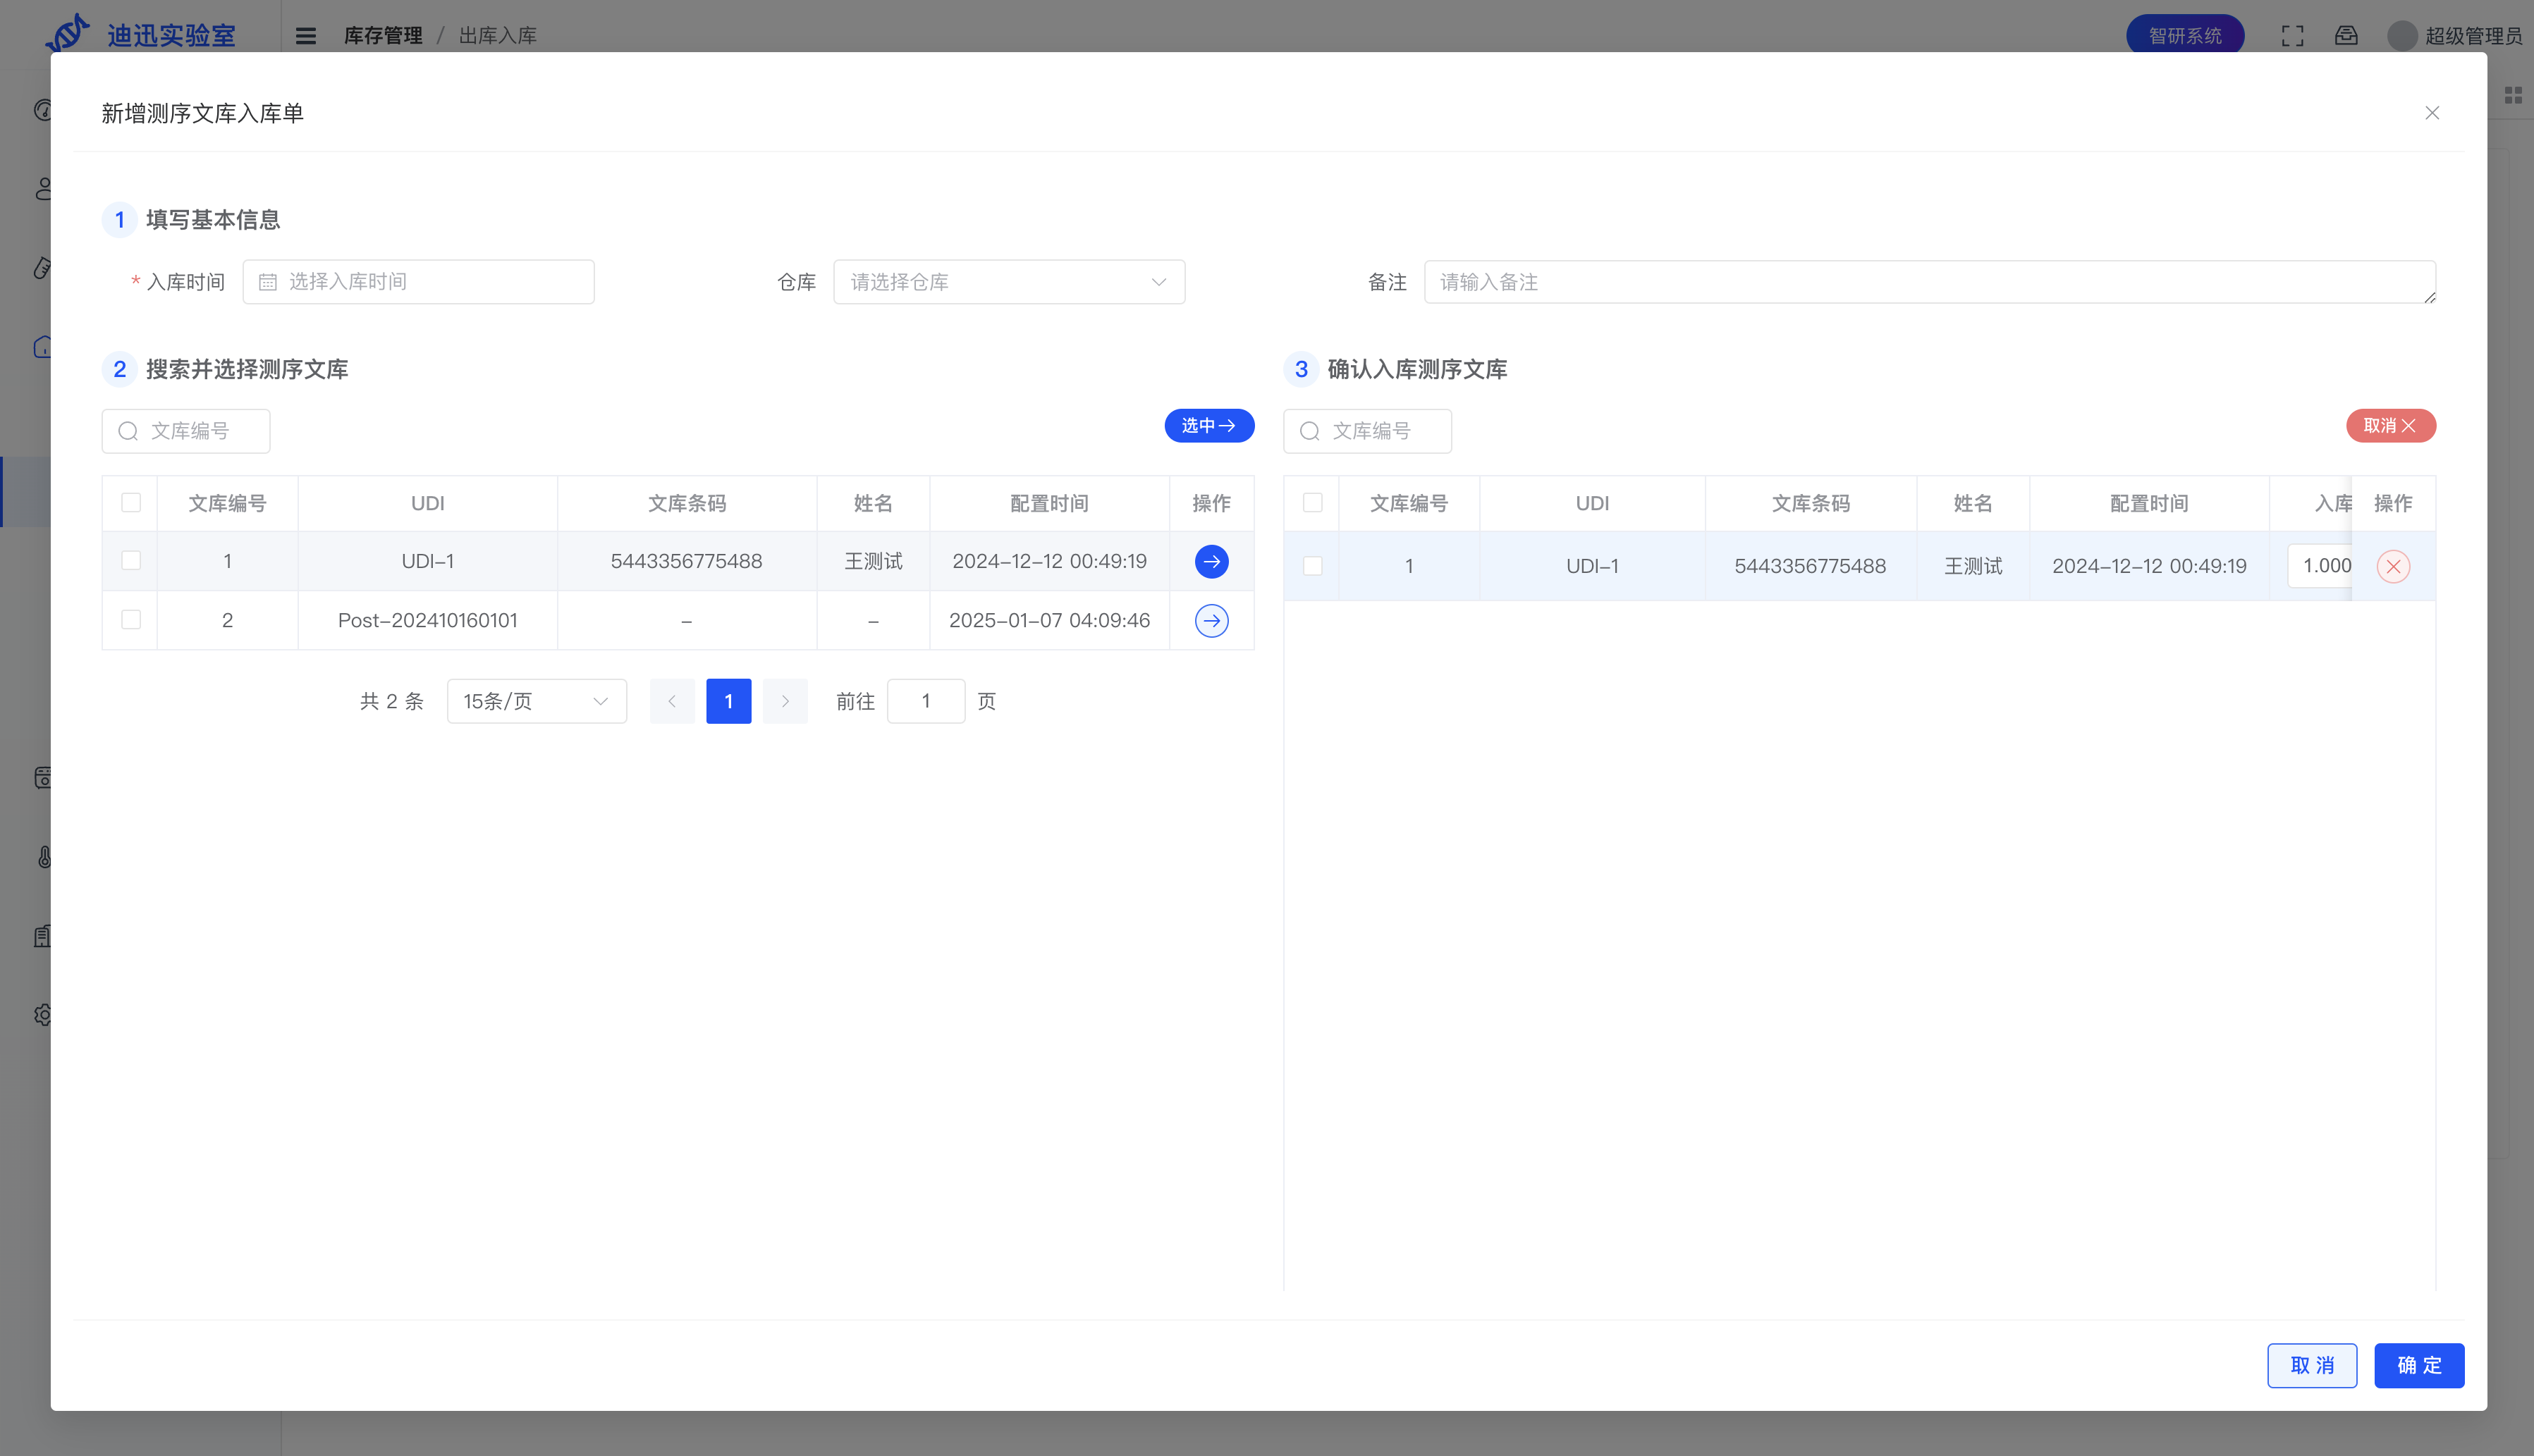The image size is (2534, 1456).
Task: Click the 文库条码 header in left table
Action: coord(686,503)
